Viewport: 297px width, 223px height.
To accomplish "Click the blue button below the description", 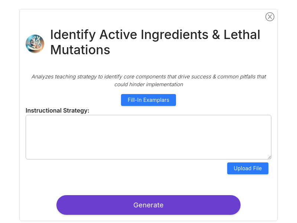I will point(148,100).
